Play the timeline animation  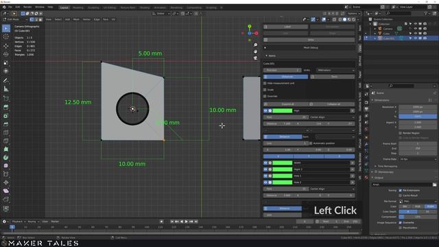pos(187,222)
